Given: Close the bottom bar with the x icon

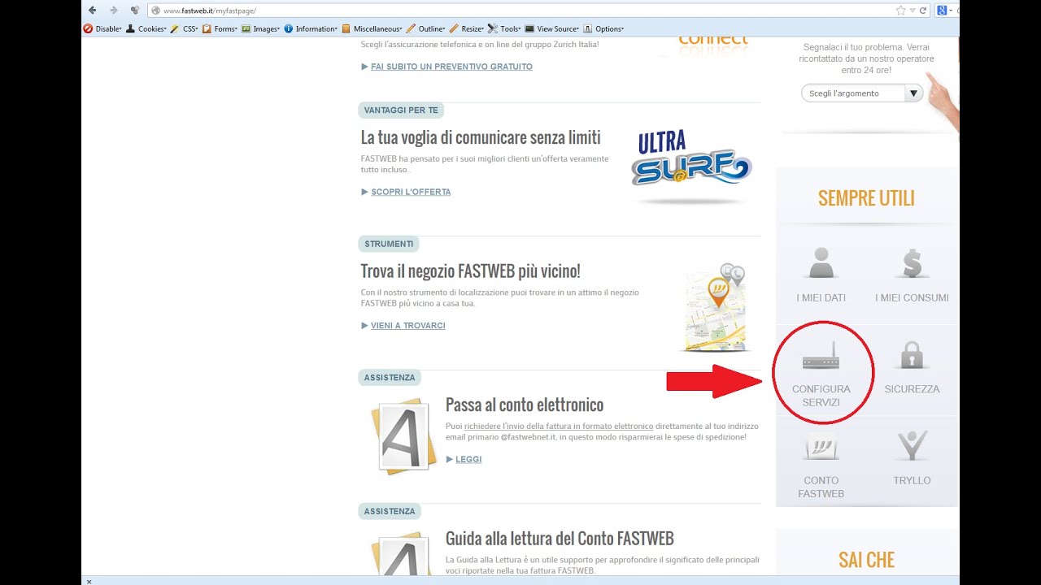Looking at the screenshot, I should click(89, 581).
